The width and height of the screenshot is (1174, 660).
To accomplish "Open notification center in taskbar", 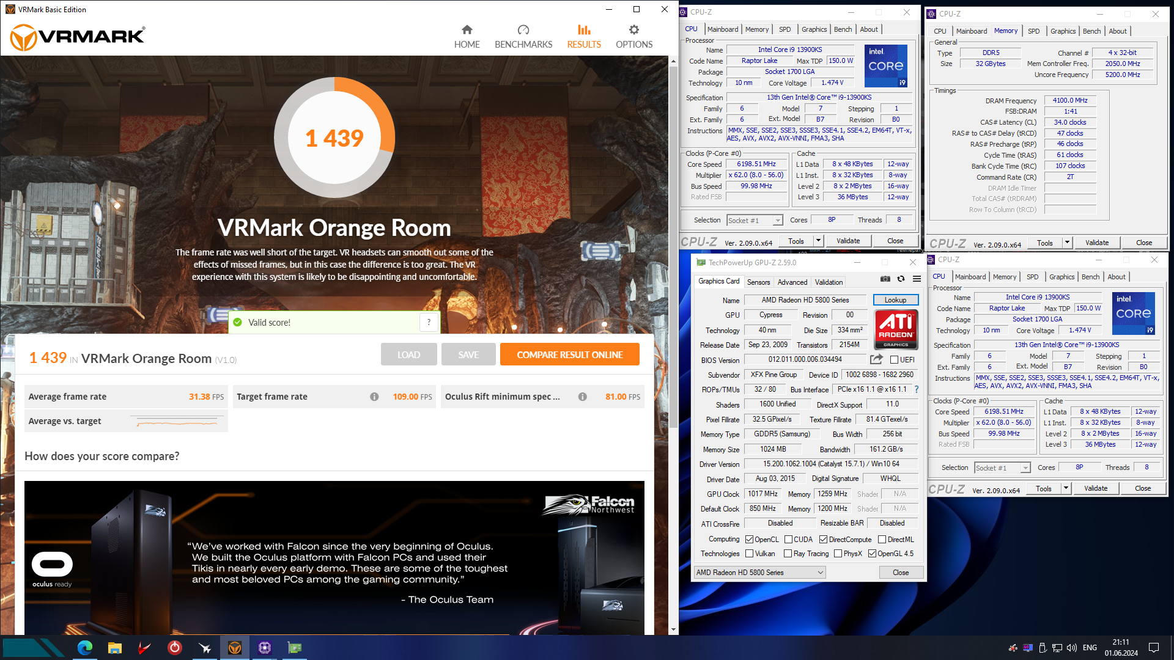I will click(1154, 648).
